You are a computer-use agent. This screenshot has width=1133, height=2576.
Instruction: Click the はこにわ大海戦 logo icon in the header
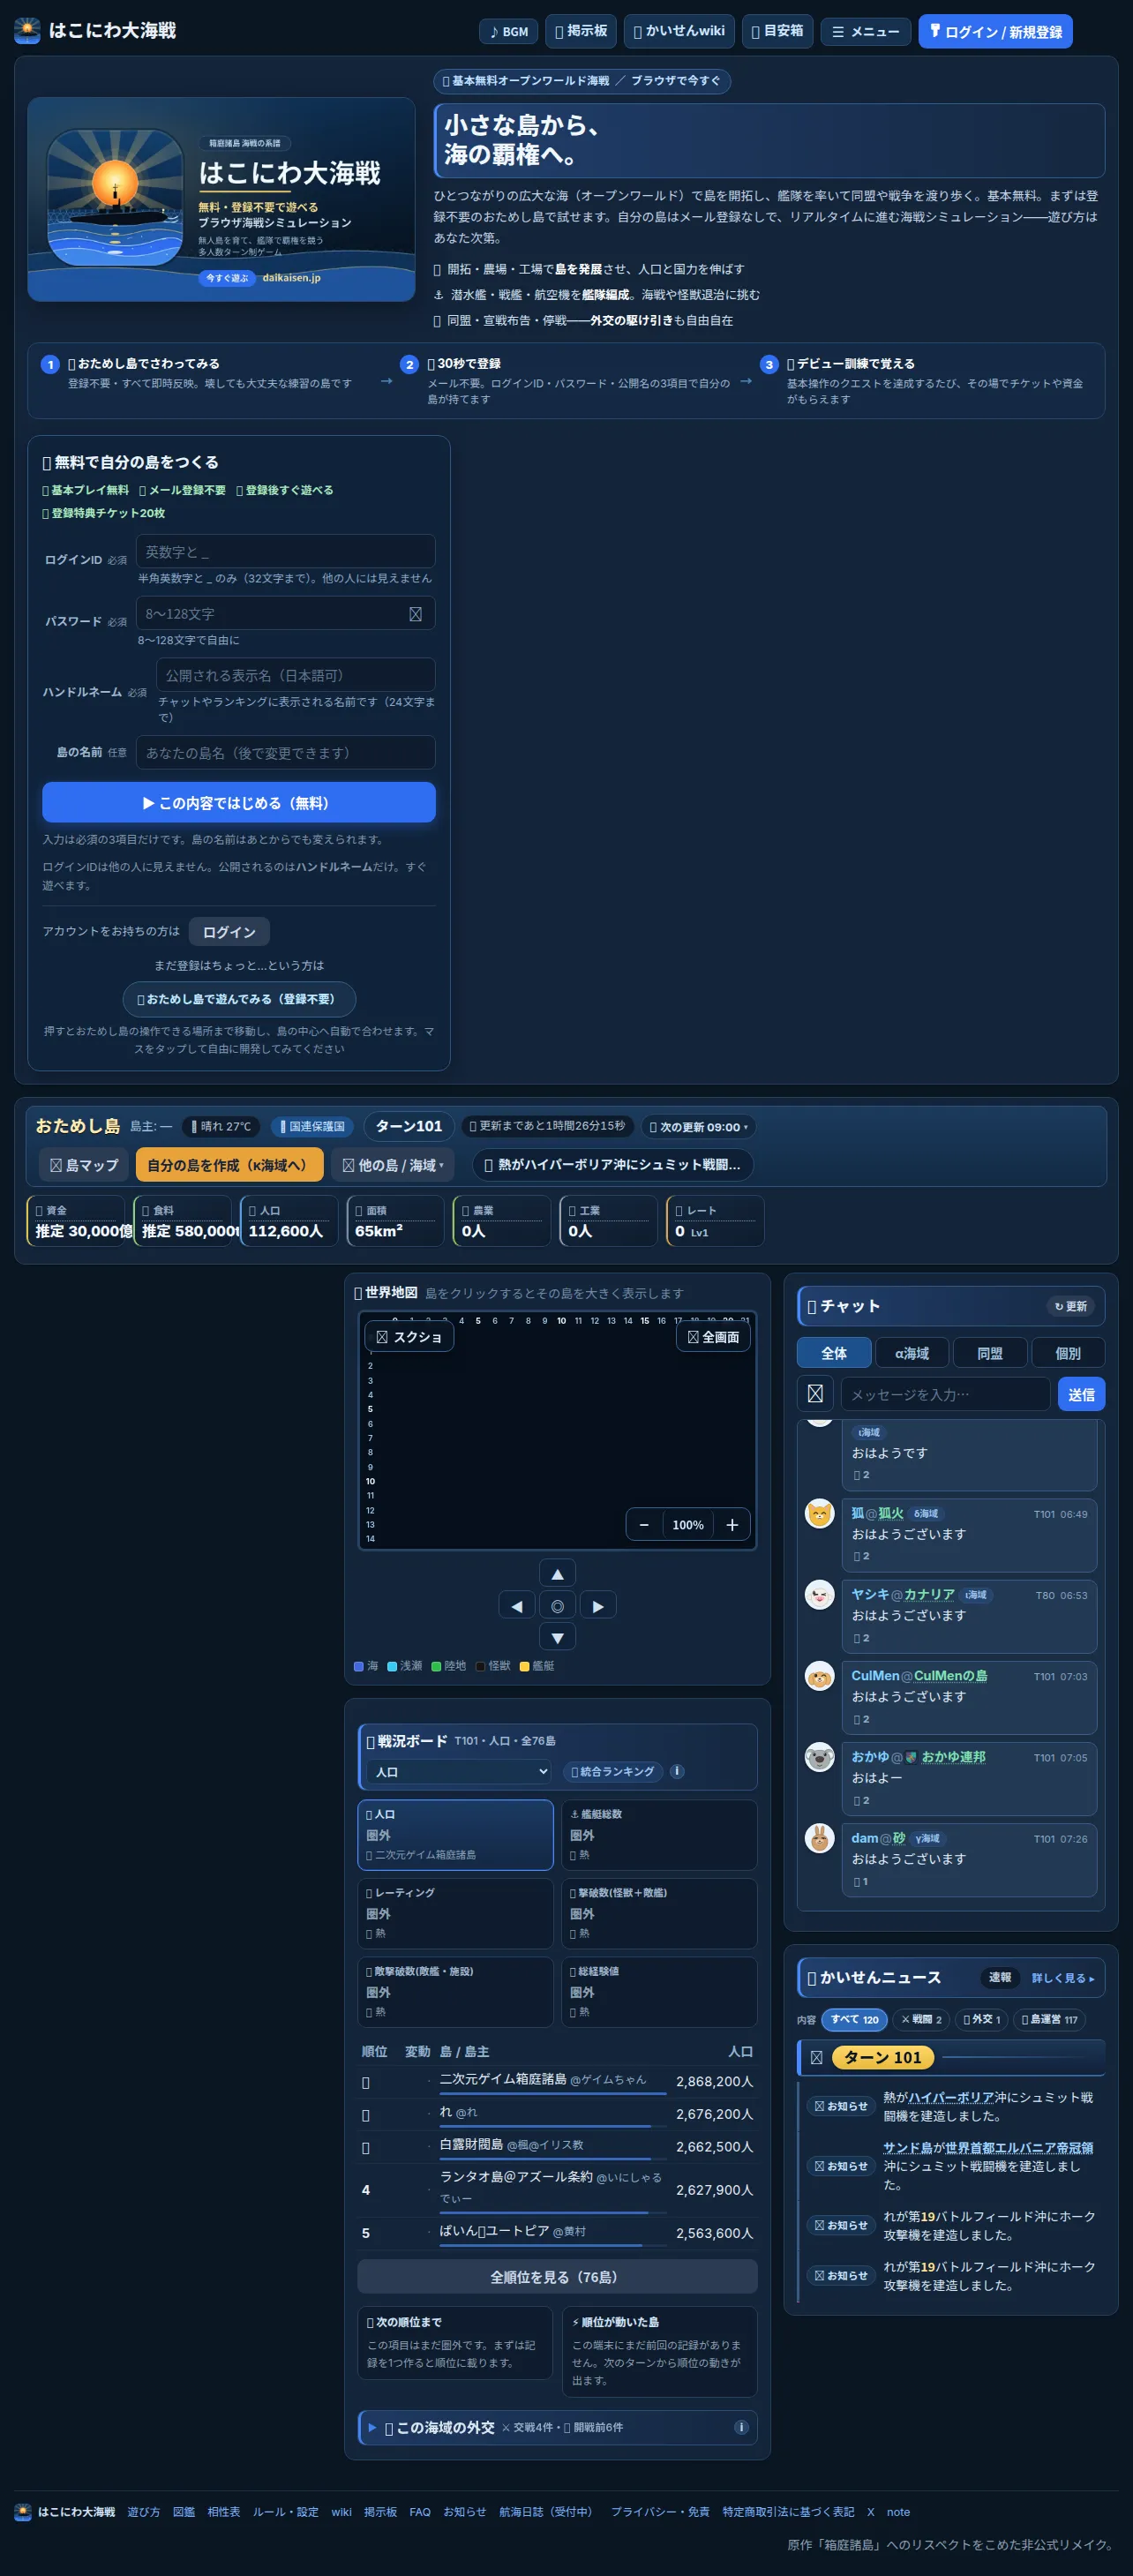pos(27,31)
